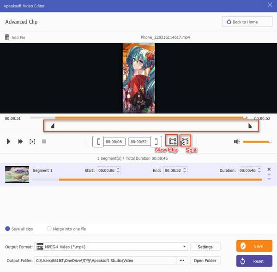Click the Reset button
Screen dimensions: 277x272
[x=254, y=261]
